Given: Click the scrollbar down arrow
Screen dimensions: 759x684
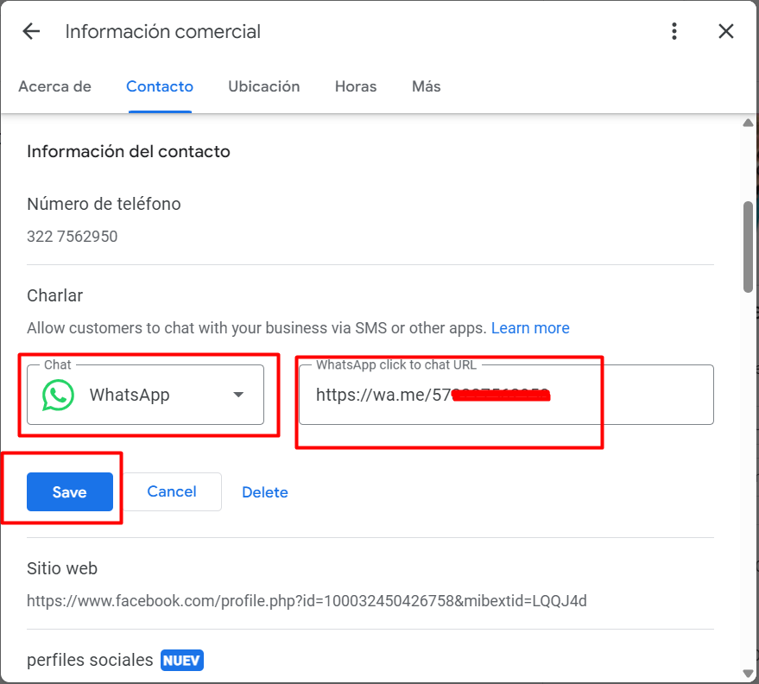Looking at the screenshot, I should coord(748,673).
